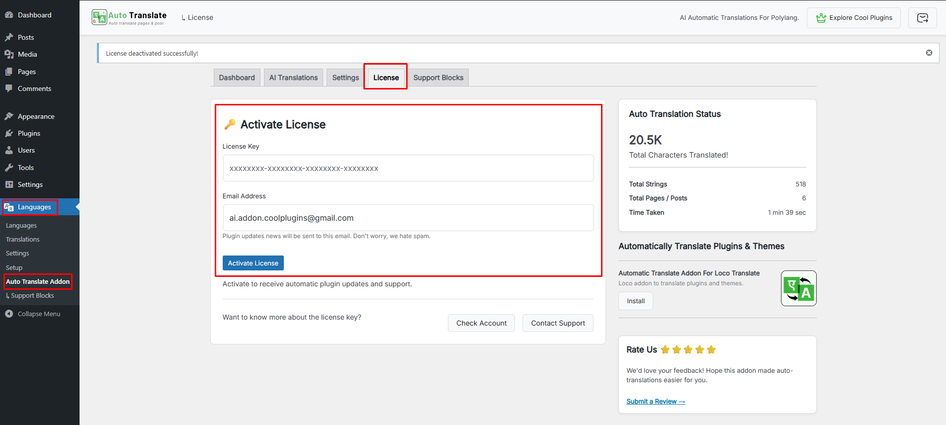Click the Media icon in sidebar
This screenshot has height=425, width=946.
pos(9,54)
